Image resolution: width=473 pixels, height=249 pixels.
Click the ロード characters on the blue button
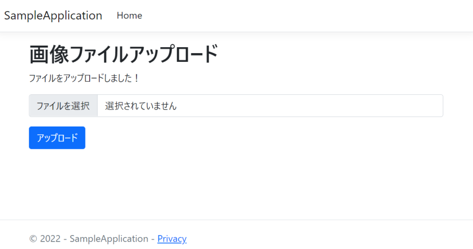point(69,138)
